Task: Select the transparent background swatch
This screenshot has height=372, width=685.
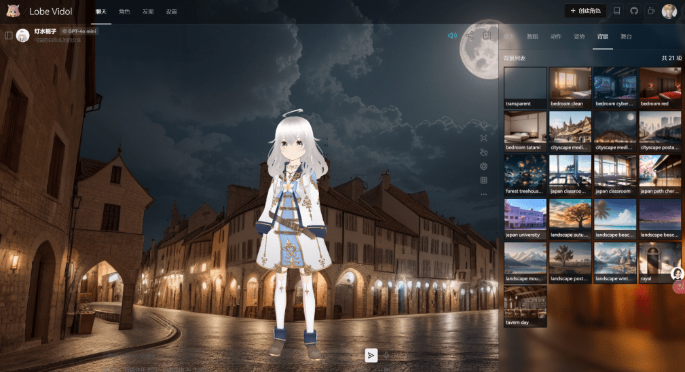Action: coord(525,87)
